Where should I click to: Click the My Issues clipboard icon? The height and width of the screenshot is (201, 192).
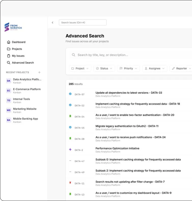coord(9,56)
